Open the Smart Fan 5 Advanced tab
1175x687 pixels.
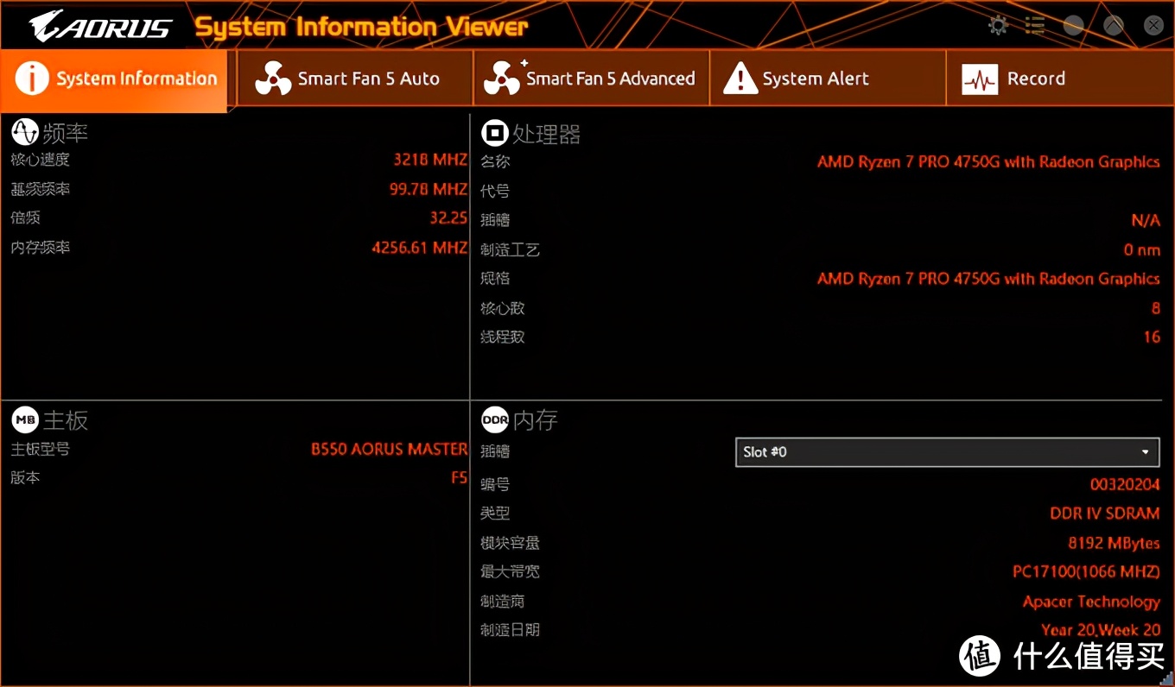pyautogui.click(x=592, y=79)
